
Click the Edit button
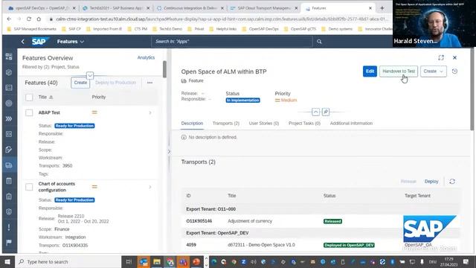[370, 71]
